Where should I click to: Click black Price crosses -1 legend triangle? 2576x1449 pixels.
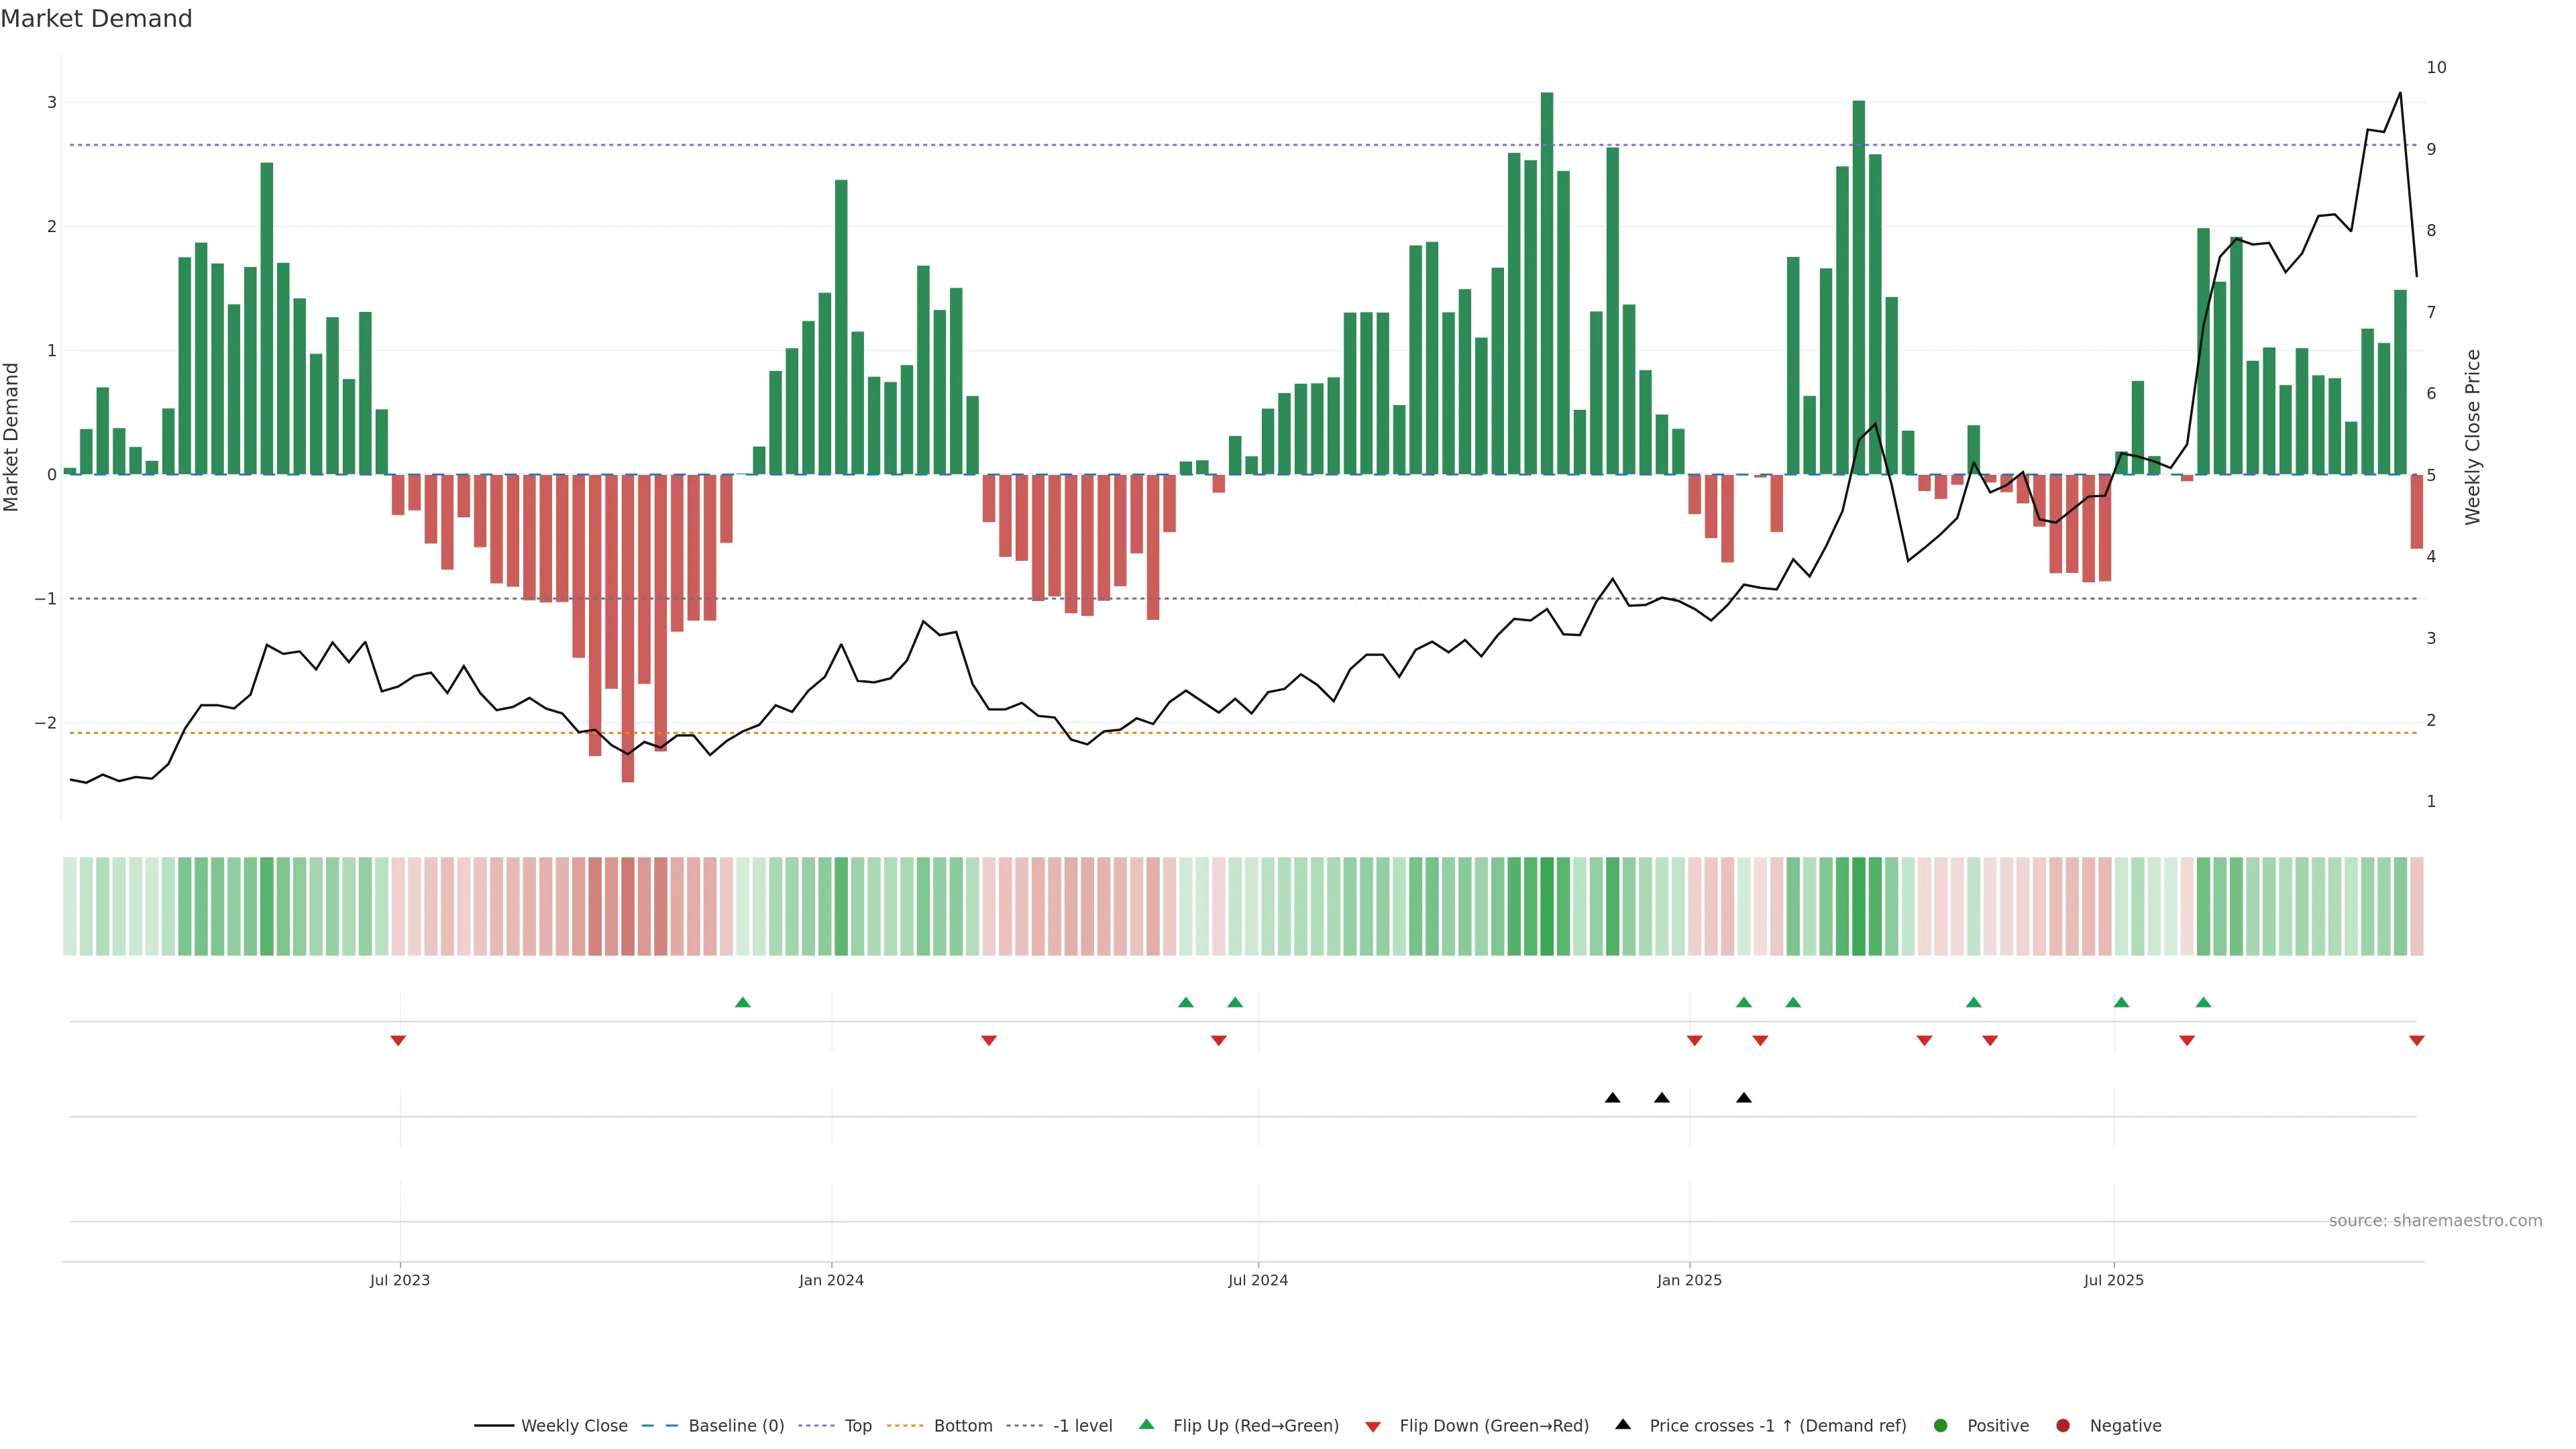1623,1424
